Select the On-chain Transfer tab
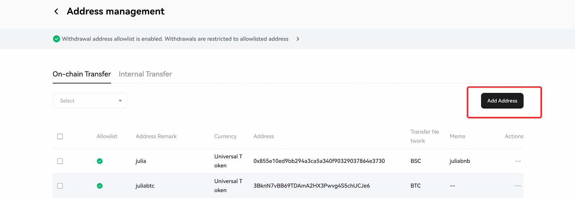The width and height of the screenshot is (575, 198). click(x=82, y=74)
